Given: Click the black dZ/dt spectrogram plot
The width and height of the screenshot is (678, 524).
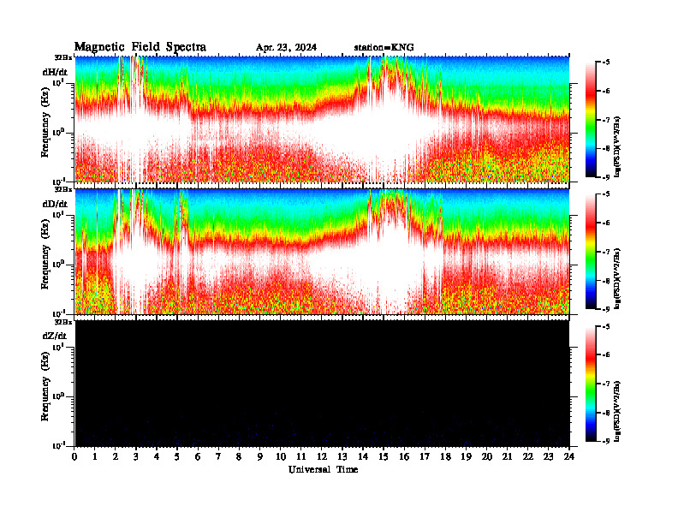Looking at the screenshot, I should click(322, 383).
